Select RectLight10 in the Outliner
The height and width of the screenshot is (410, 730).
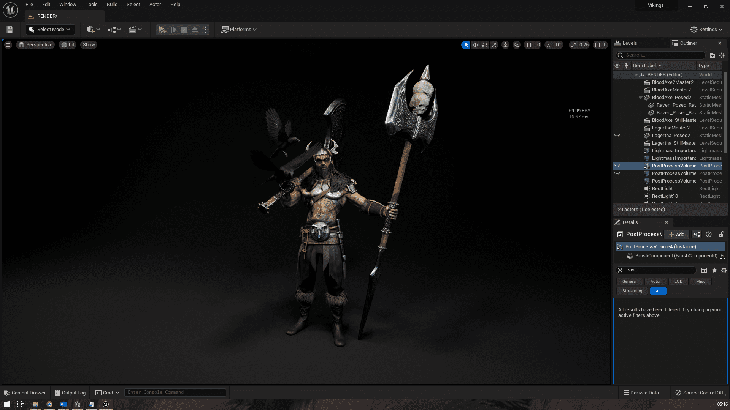click(x=665, y=196)
